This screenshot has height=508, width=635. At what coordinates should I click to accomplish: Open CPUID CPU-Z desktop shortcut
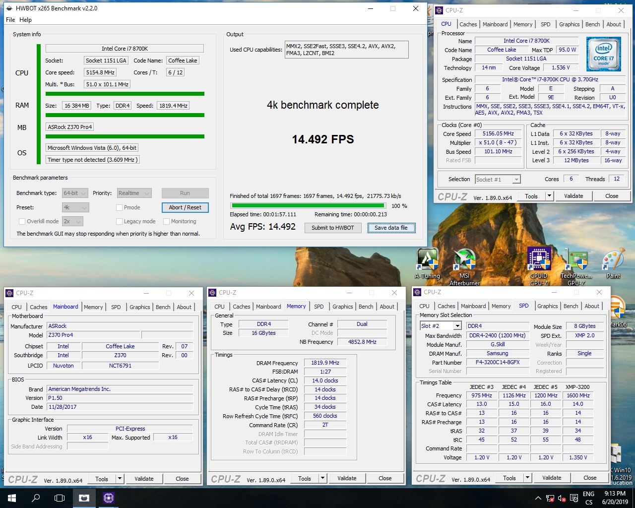pos(539,266)
